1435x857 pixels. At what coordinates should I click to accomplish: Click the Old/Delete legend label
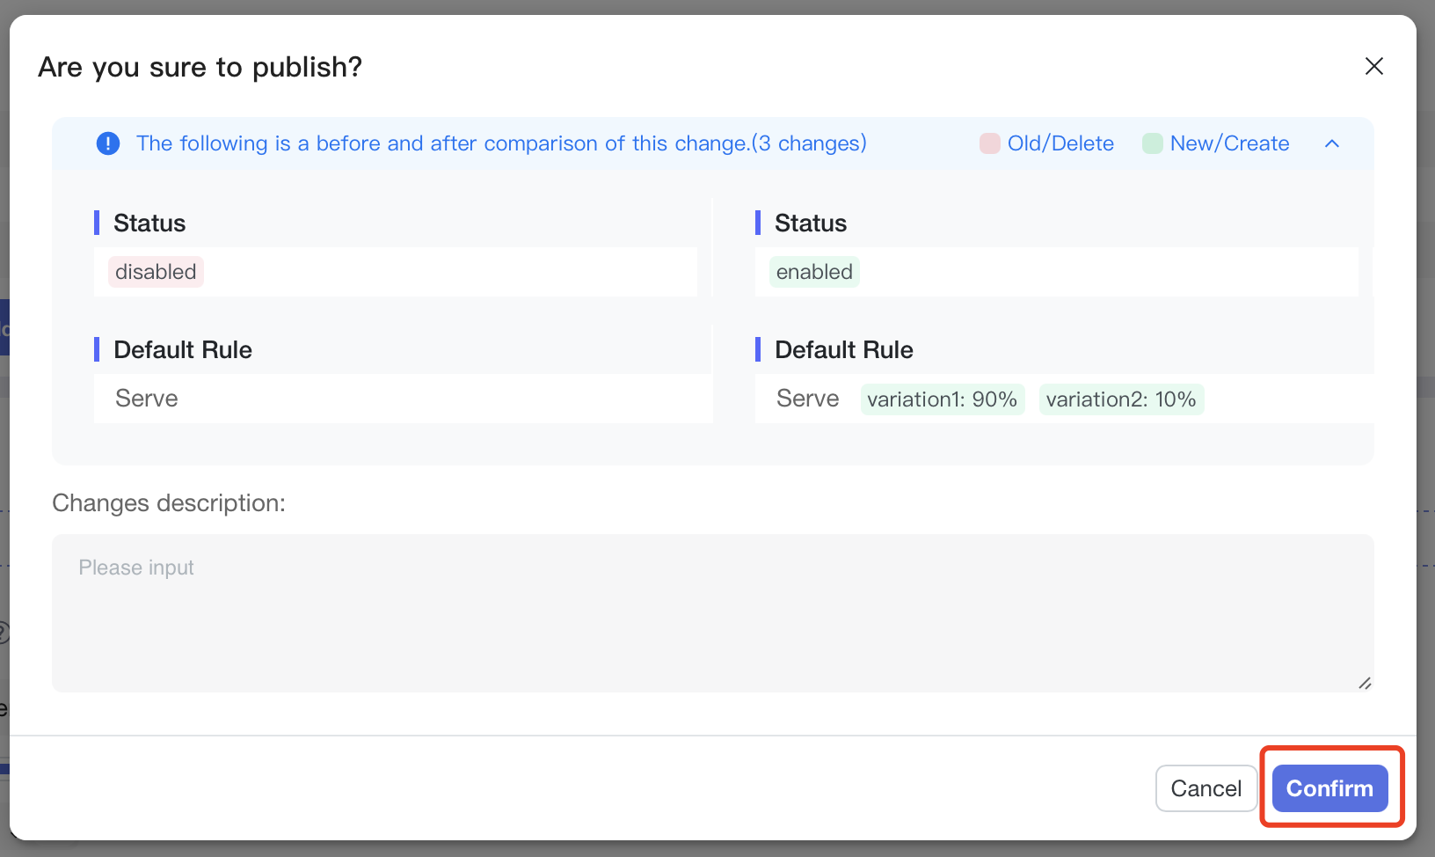1060,143
